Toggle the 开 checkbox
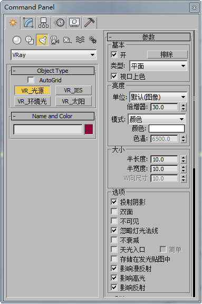This screenshot has height=304, width=202. [x=114, y=55]
